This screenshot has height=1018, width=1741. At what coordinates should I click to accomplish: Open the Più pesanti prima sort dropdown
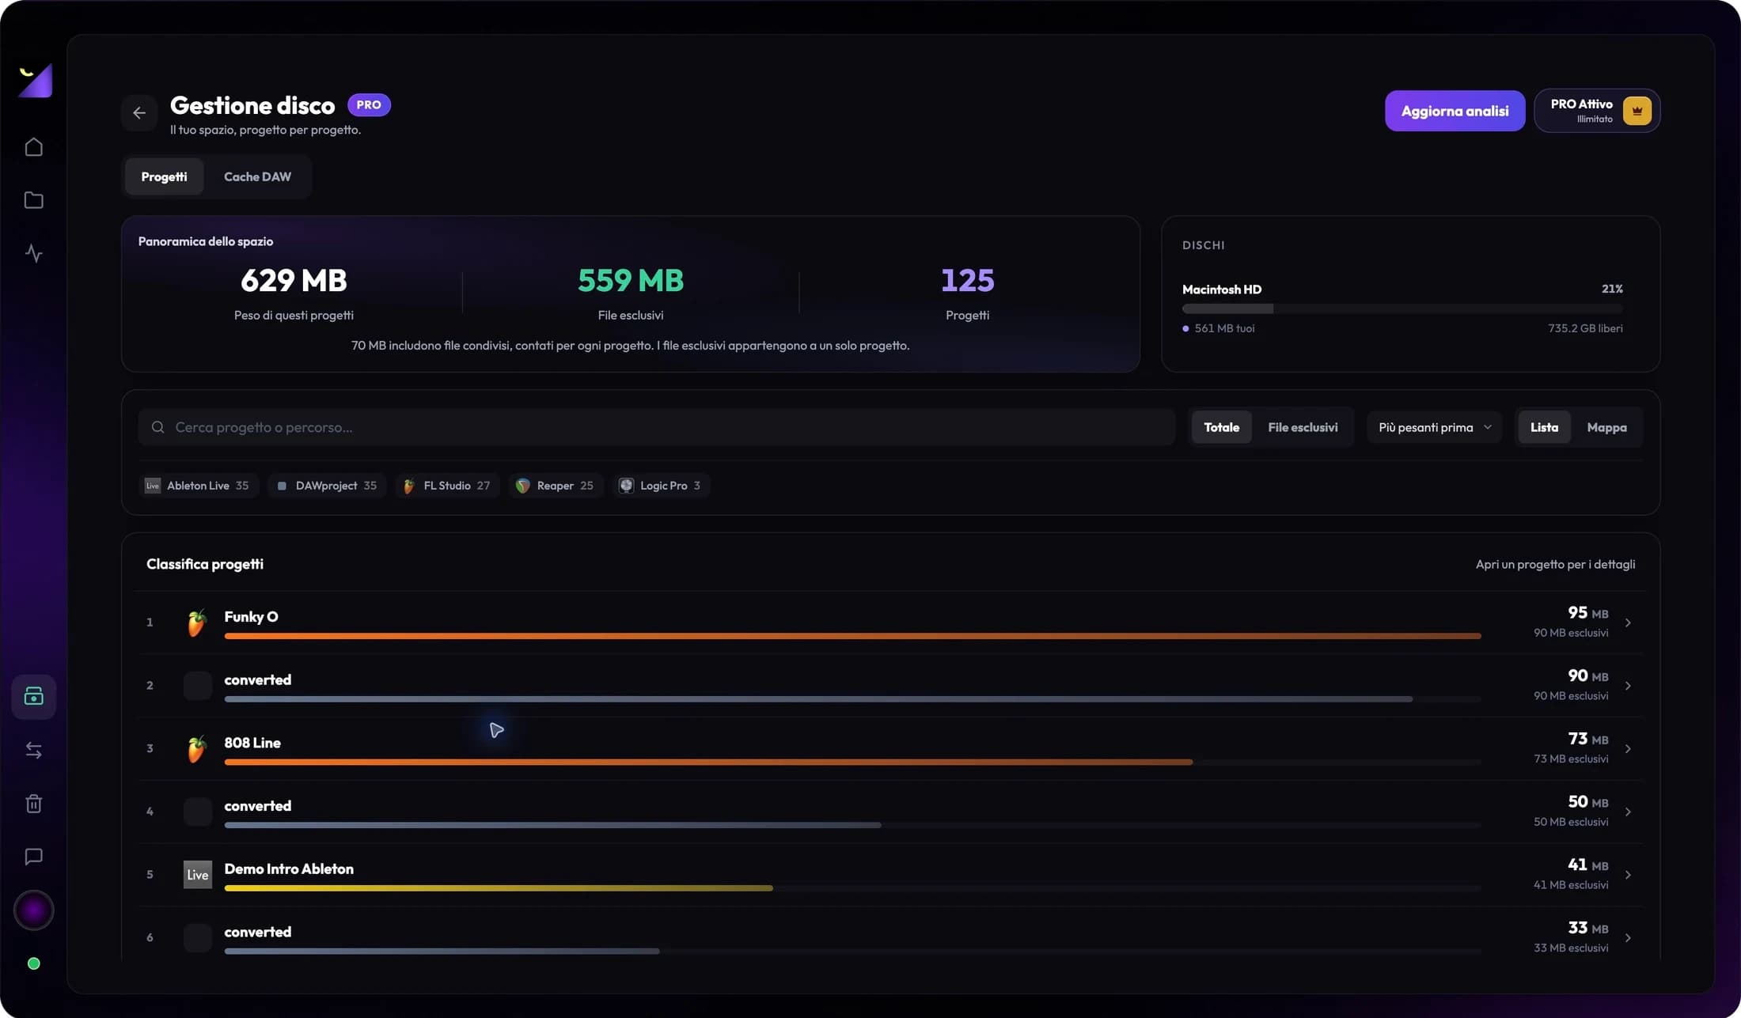coord(1434,427)
